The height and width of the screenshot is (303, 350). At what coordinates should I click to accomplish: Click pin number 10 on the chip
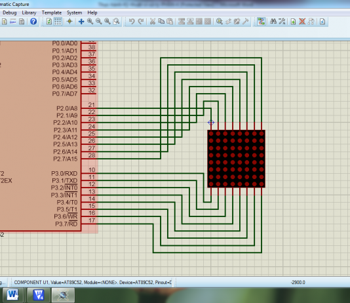pyautogui.click(x=92, y=170)
